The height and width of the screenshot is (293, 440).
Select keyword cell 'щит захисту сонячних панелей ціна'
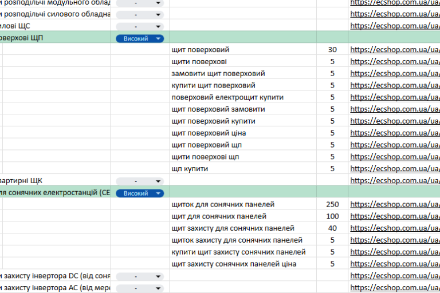point(243,264)
